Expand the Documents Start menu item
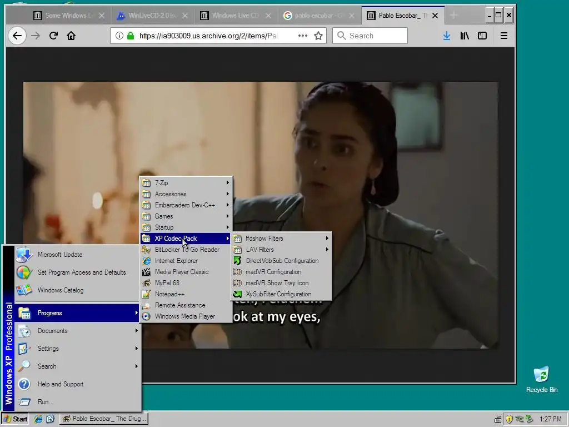 point(77,331)
